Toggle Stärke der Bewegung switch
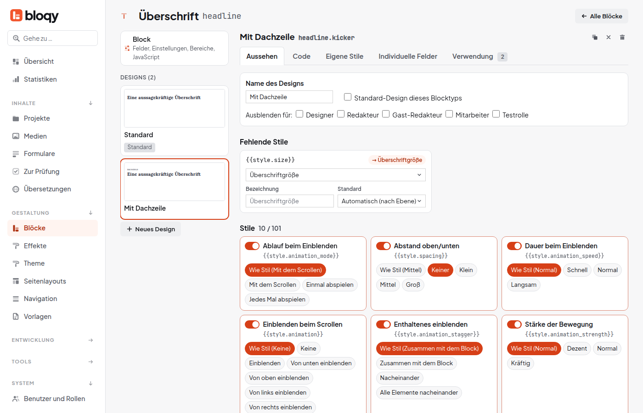Image resolution: width=643 pixels, height=413 pixels. tap(514, 324)
